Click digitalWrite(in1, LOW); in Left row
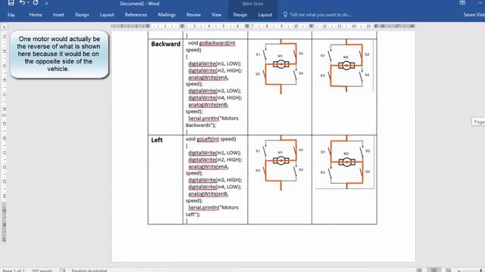 (214, 153)
